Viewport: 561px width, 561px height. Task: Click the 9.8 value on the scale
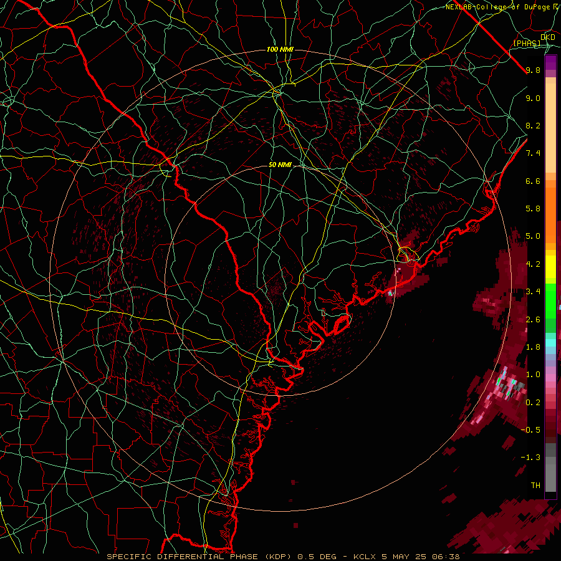(x=533, y=70)
